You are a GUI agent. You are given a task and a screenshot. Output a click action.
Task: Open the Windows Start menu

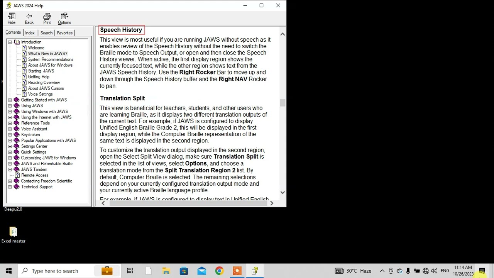pyautogui.click(x=8, y=271)
